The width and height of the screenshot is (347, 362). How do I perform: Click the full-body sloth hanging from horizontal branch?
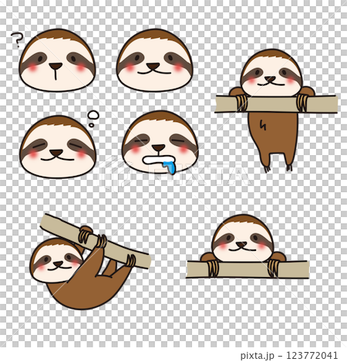click(276, 110)
